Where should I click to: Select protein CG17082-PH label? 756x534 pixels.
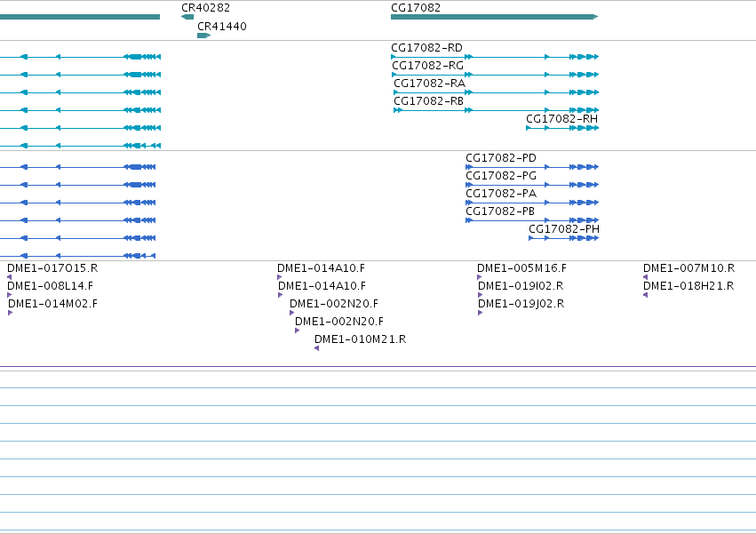coord(564,229)
